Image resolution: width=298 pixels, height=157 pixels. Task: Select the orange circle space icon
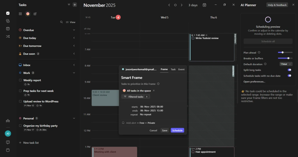point(28,14)
